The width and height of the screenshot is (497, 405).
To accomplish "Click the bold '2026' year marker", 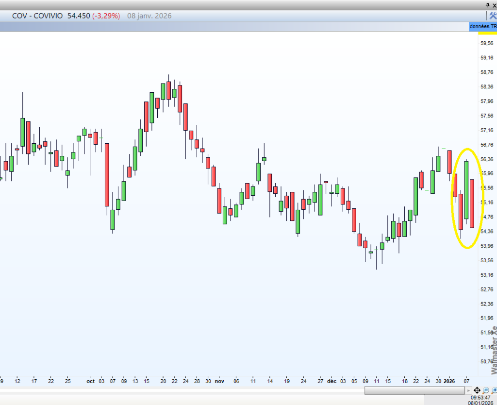I will click(x=450, y=381).
